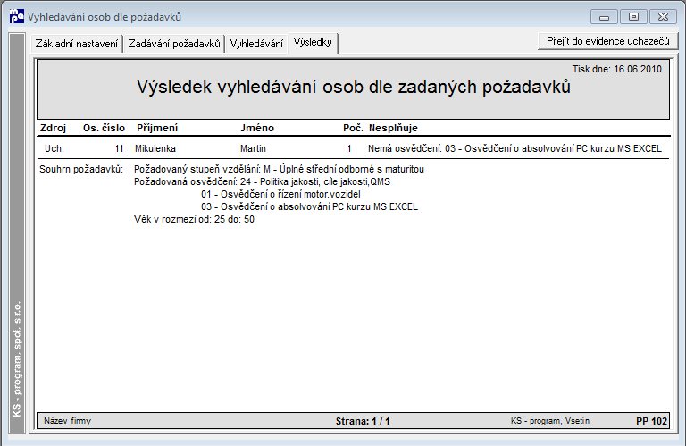This screenshot has width=686, height=446.
Task: Click 01 - Osvědčení o řízení motor.vozidel
Action: [x=280, y=194]
